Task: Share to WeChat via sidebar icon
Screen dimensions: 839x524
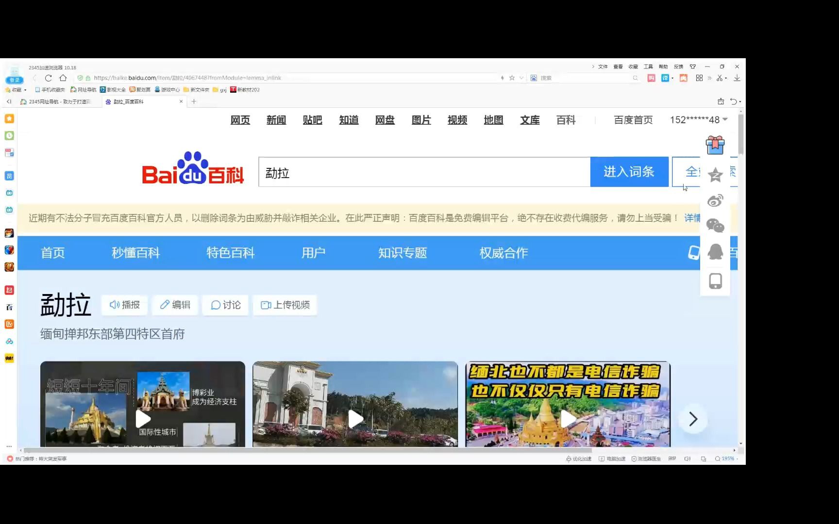Action: (x=715, y=226)
